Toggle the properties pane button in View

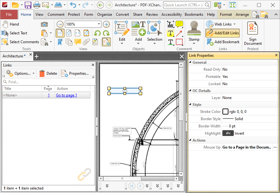tap(106, 42)
